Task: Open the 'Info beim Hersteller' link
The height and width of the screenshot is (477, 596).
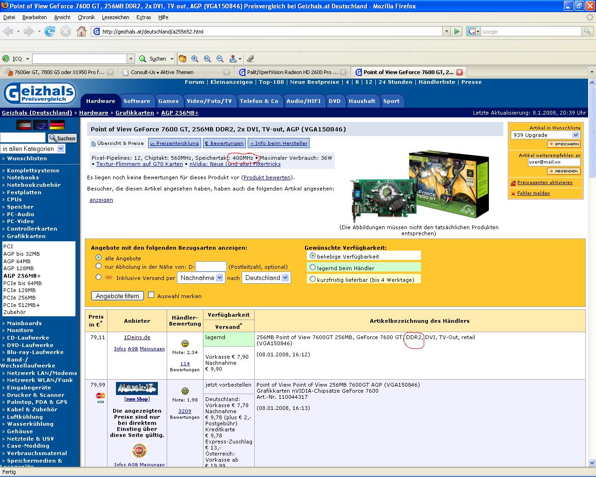Action: point(278,143)
